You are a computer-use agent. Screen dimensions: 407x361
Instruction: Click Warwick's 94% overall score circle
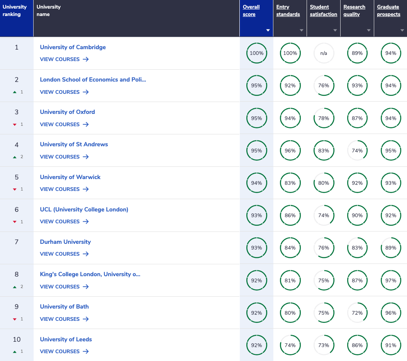(257, 183)
